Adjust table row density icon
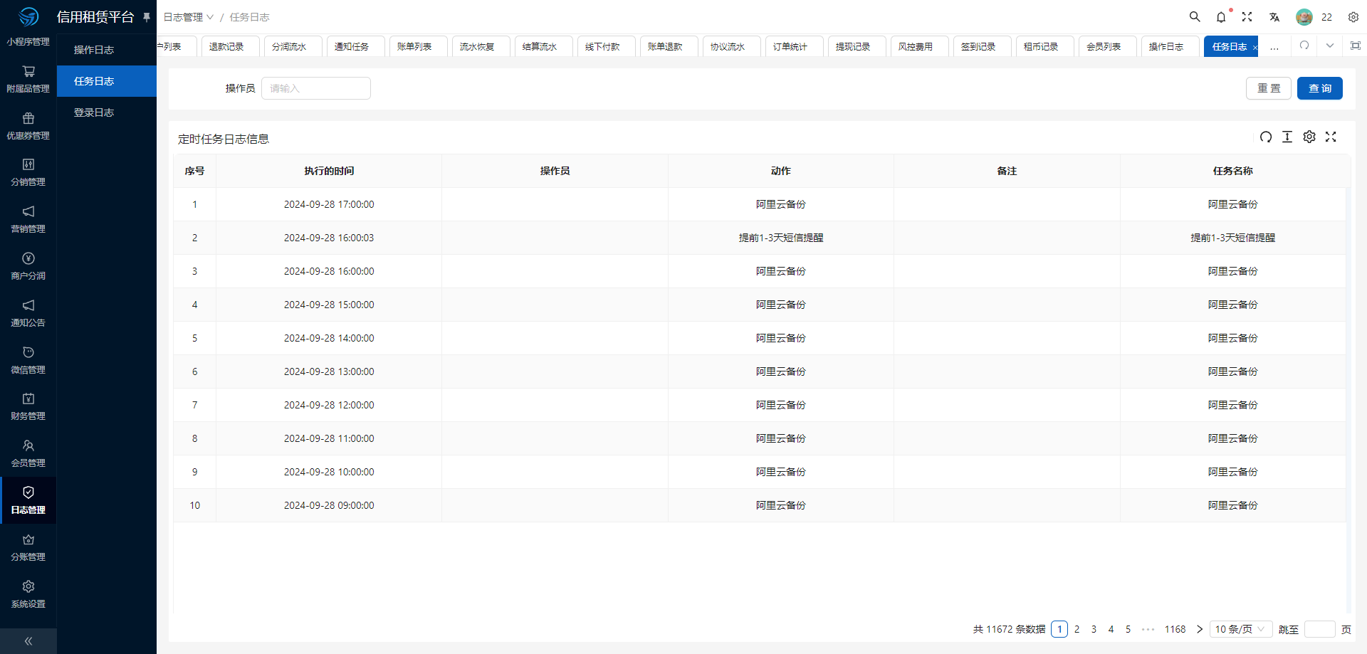Screen dimensions: 1367x654 click(x=1287, y=137)
